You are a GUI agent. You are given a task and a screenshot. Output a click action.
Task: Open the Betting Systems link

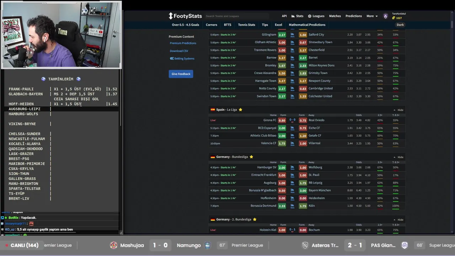tap(182, 59)
